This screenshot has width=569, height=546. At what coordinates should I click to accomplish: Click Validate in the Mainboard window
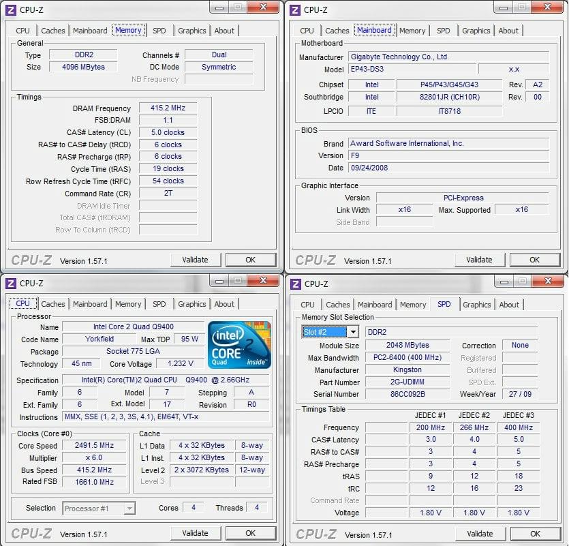point(479,260)
